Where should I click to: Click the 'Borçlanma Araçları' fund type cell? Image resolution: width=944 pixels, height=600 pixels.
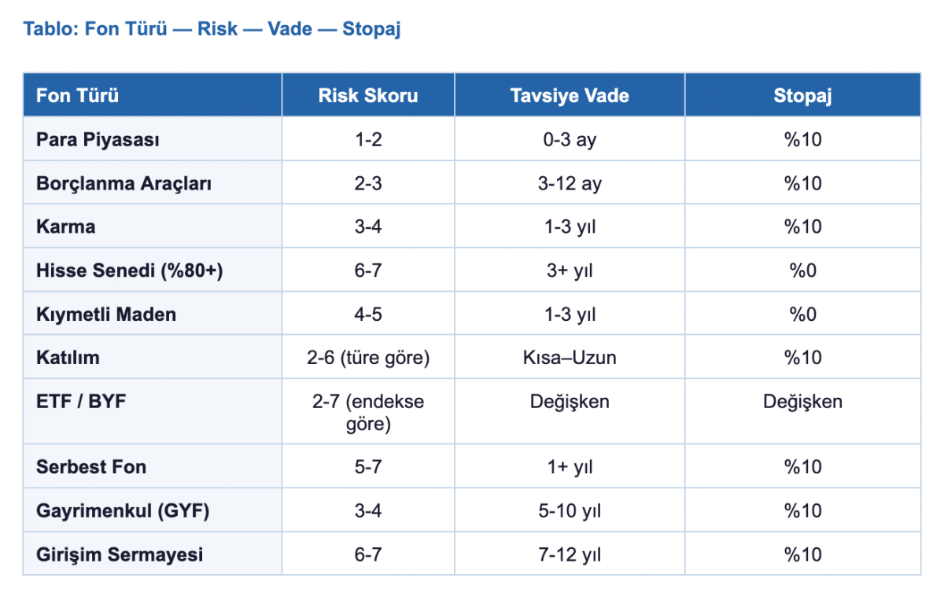coord(124,183)
